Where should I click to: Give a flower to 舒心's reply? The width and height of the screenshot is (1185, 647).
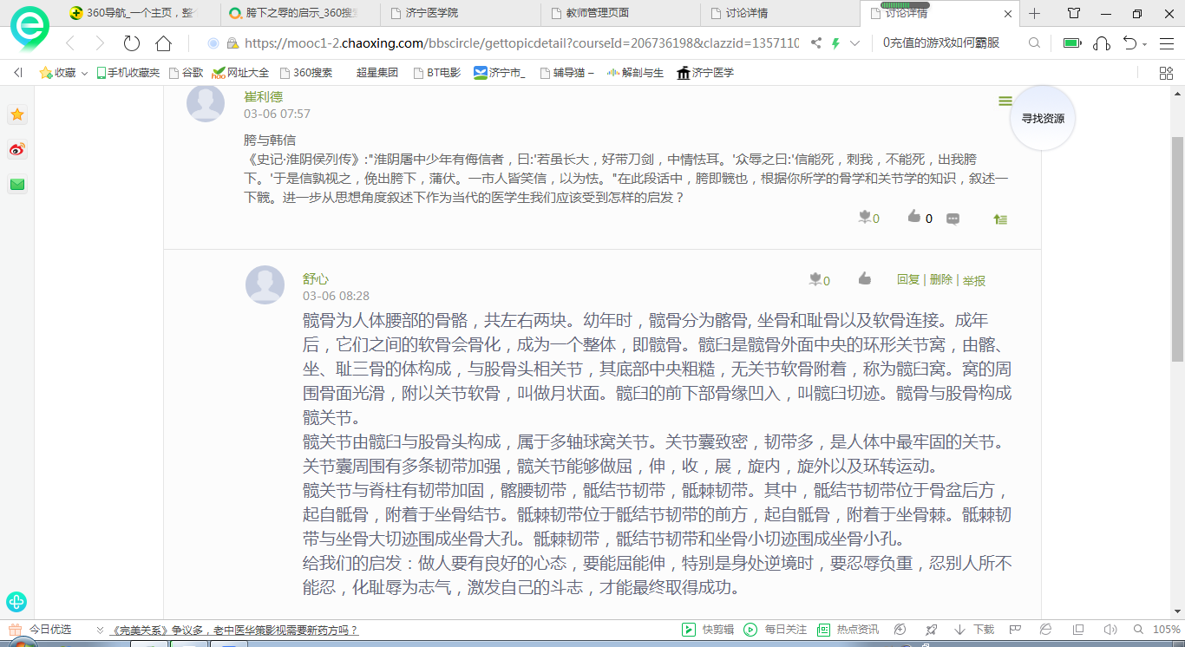(815, 279)
